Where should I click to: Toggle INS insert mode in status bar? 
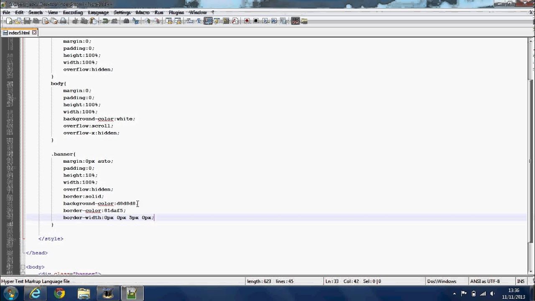[521, 281]
